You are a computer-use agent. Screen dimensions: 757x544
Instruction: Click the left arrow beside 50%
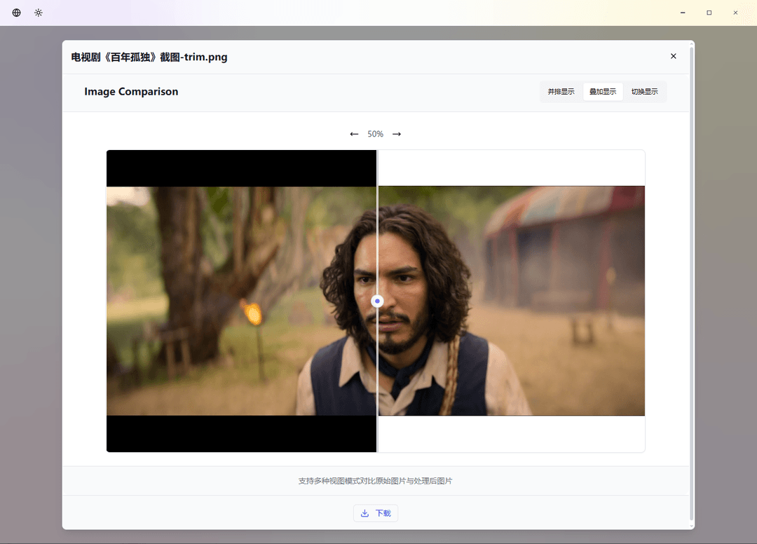point(354,134)
